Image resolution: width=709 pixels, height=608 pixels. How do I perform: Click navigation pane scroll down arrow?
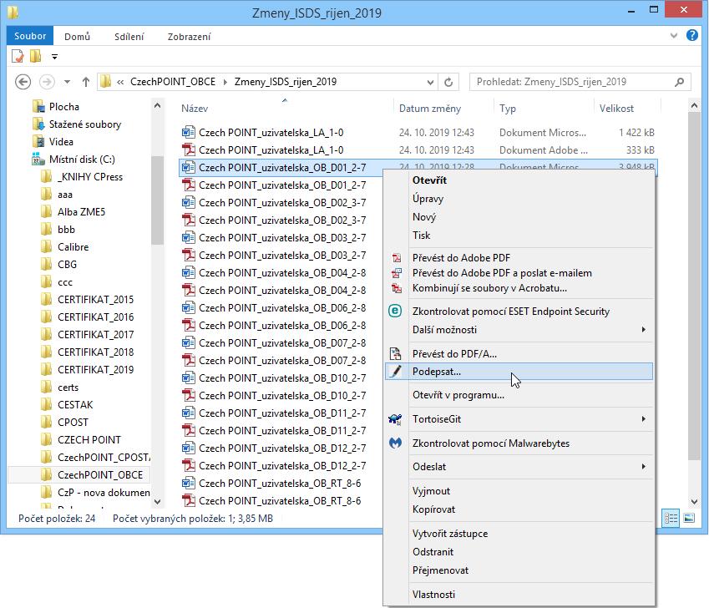tap(157, 501)
